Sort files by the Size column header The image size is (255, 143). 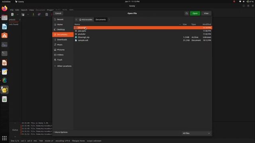pyautogui.click(x=185, y=24)
